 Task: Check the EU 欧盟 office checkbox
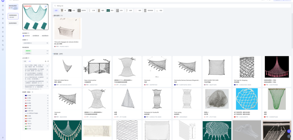24,95
